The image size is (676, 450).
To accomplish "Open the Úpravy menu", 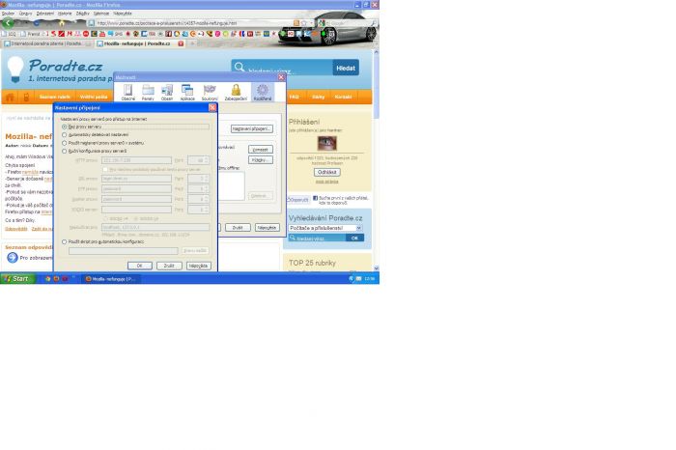I will tap(25, 14).
